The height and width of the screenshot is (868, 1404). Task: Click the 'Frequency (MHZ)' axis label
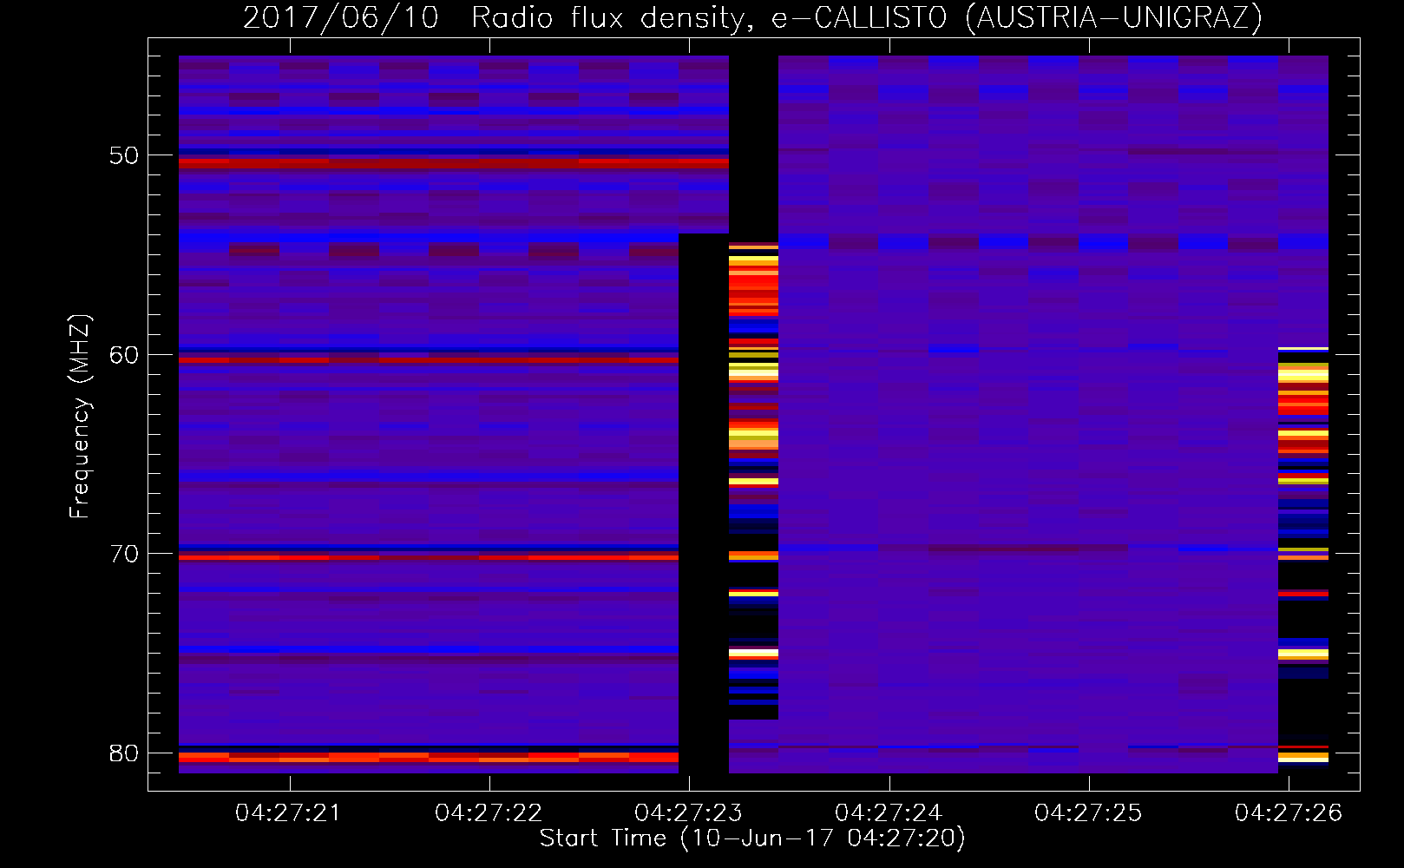pos(79,417)
